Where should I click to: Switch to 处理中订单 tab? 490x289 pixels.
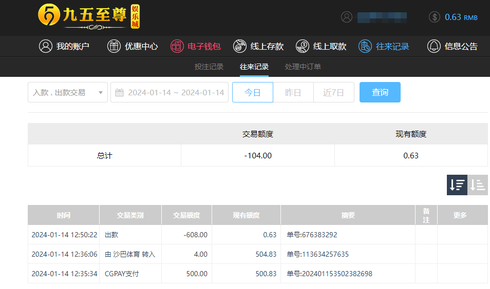(303, 67)
